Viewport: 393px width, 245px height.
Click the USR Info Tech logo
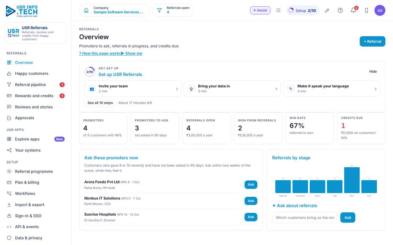click(22, 11)
